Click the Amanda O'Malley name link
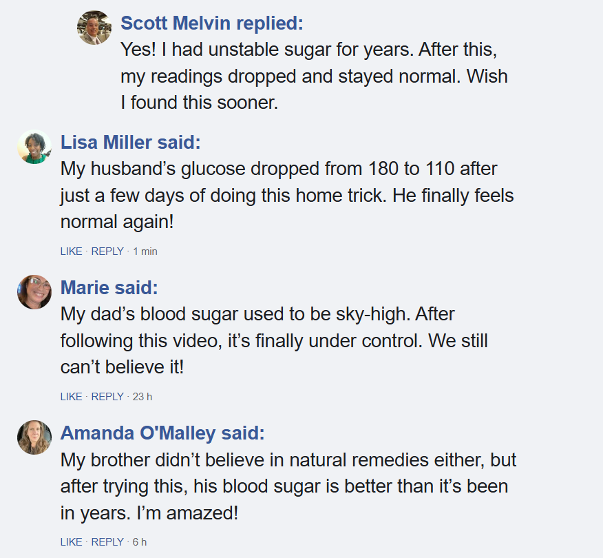The width and height of the screenshot is (603, 558). (x=138, y=433)
